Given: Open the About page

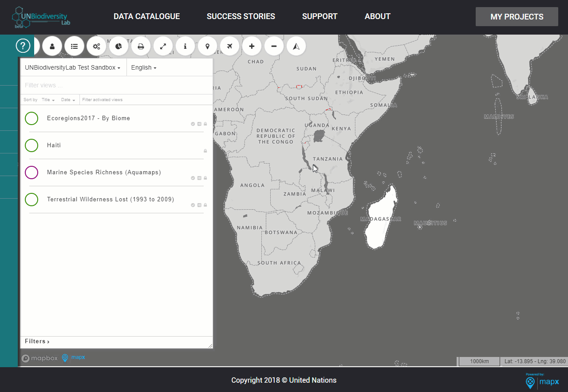Looking at the screenshot, I should coord(378,16).
